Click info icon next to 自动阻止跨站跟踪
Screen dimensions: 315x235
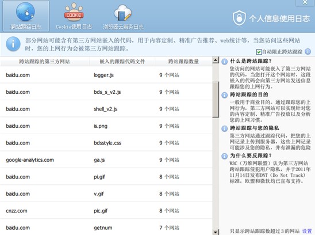[308, 52]
